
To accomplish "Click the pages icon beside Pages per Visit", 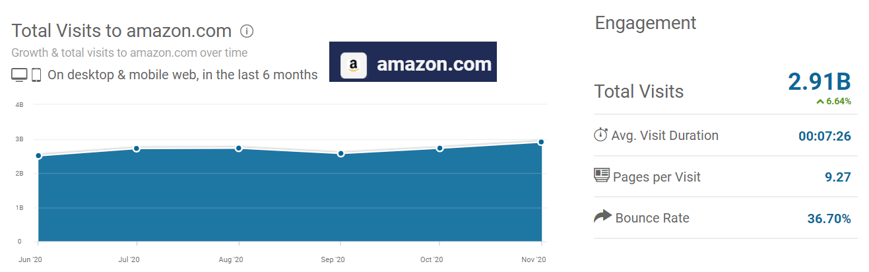I will coord(601,176).
